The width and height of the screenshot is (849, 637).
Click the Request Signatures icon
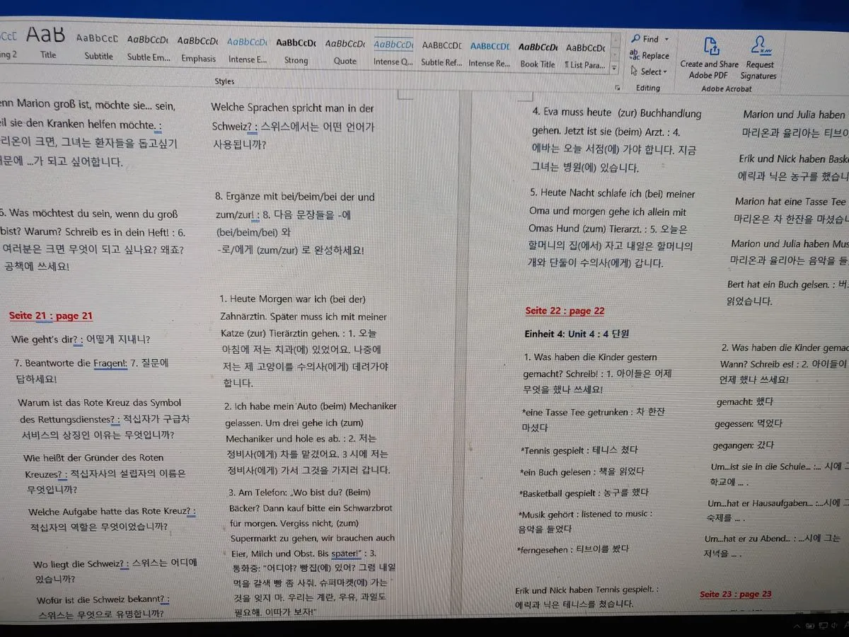click(759, 48)
